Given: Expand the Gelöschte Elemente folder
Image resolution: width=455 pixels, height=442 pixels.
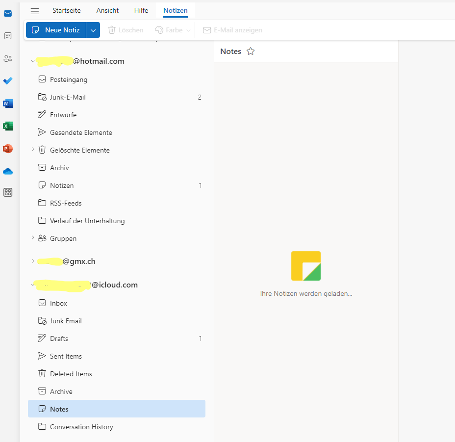Looking at the screenshot, I should pos(33,149).
